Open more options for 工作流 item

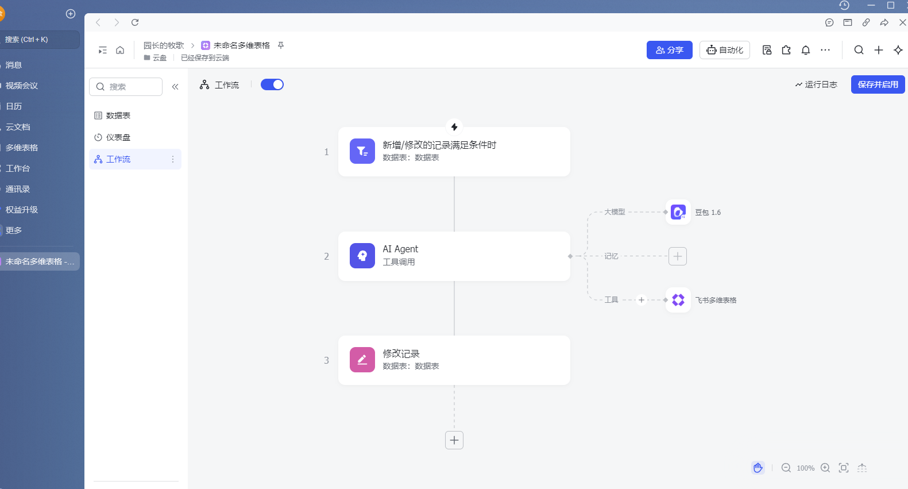click(x=173, y=159)
